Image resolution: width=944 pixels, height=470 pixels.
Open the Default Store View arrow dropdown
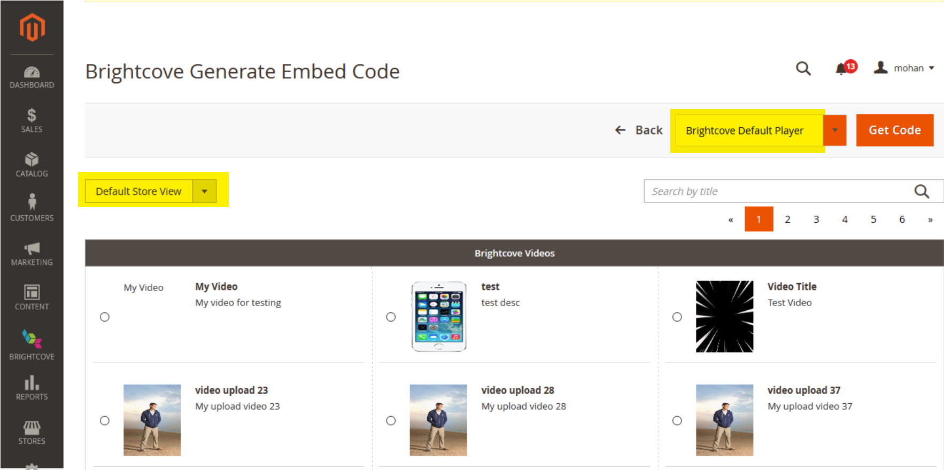click(204, 191)
